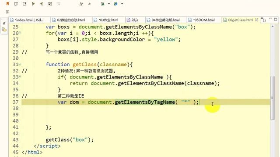Click the "return" keyword on line 34
This screenshot has width=280, height=157.
point(79,83)
